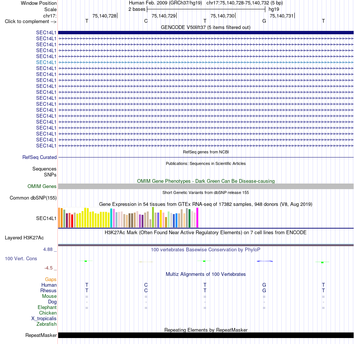Screen dimensions: 354x344
Task: Select base G in the complement sequence row
Action: (264, 21)
